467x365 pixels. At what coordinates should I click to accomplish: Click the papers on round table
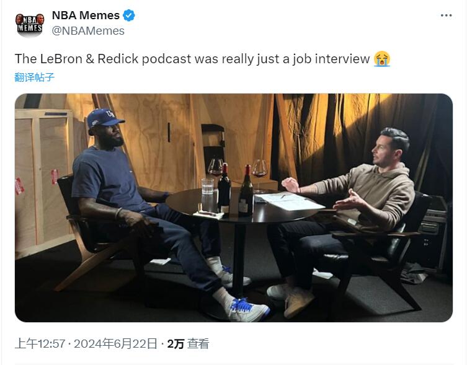pos(289,201)
